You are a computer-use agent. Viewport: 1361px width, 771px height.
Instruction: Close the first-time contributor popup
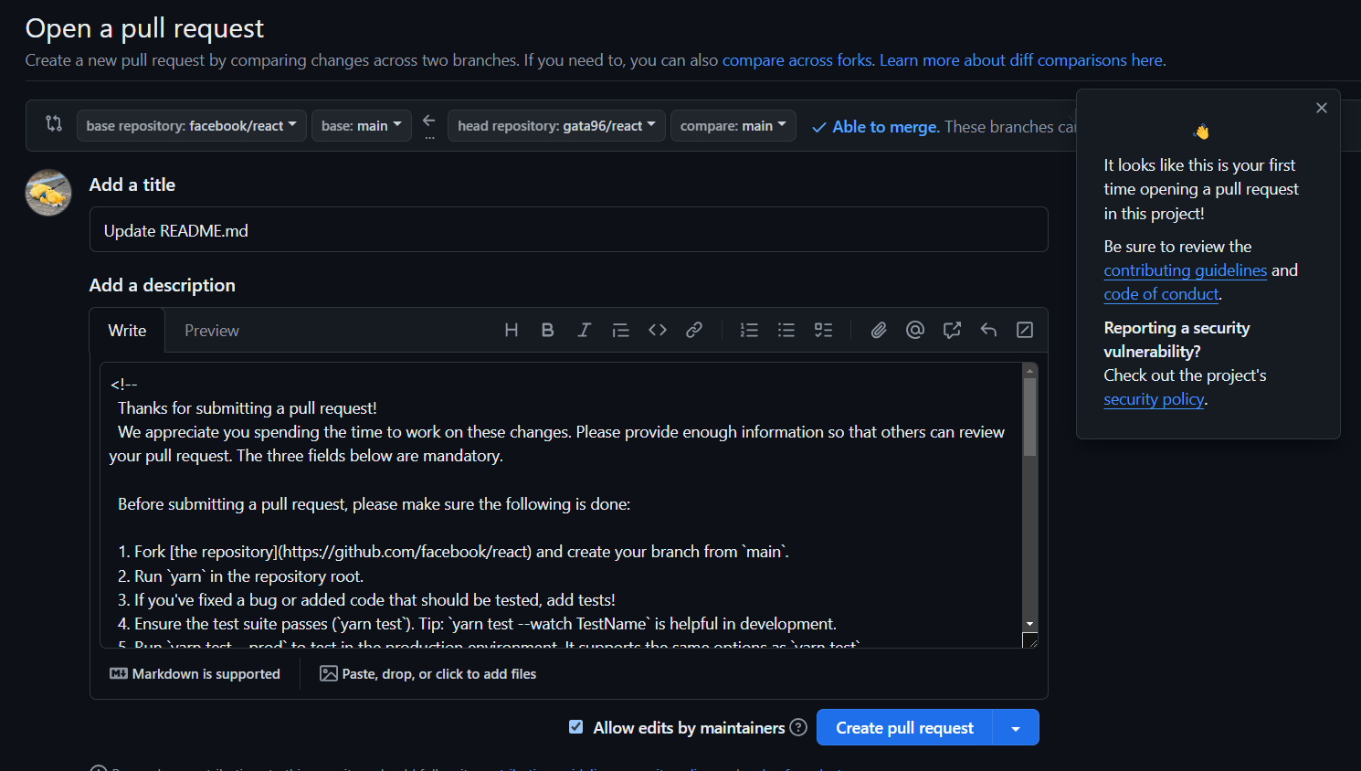tap(1321, 108)
